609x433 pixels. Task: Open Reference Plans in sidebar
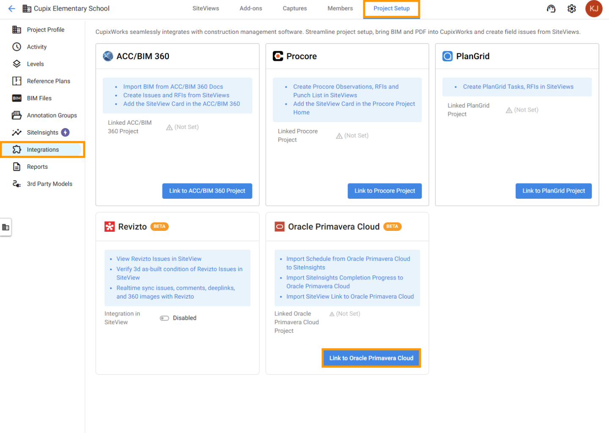point(49,81)
